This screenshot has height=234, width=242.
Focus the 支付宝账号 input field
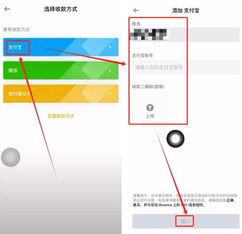point(186,67)
